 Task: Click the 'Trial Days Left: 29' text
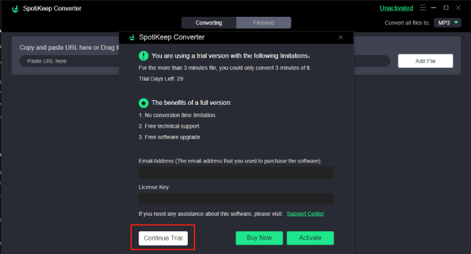161,79
